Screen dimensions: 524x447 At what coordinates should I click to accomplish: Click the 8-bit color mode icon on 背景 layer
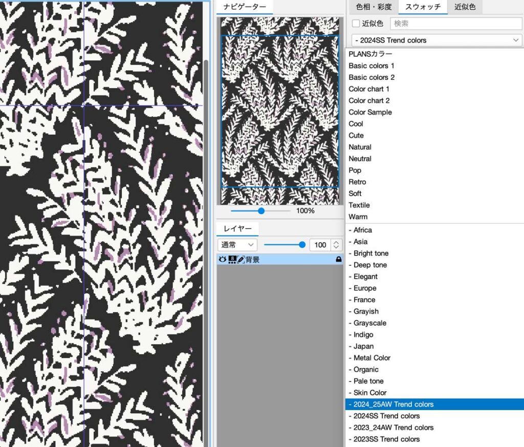coord(232,260)
